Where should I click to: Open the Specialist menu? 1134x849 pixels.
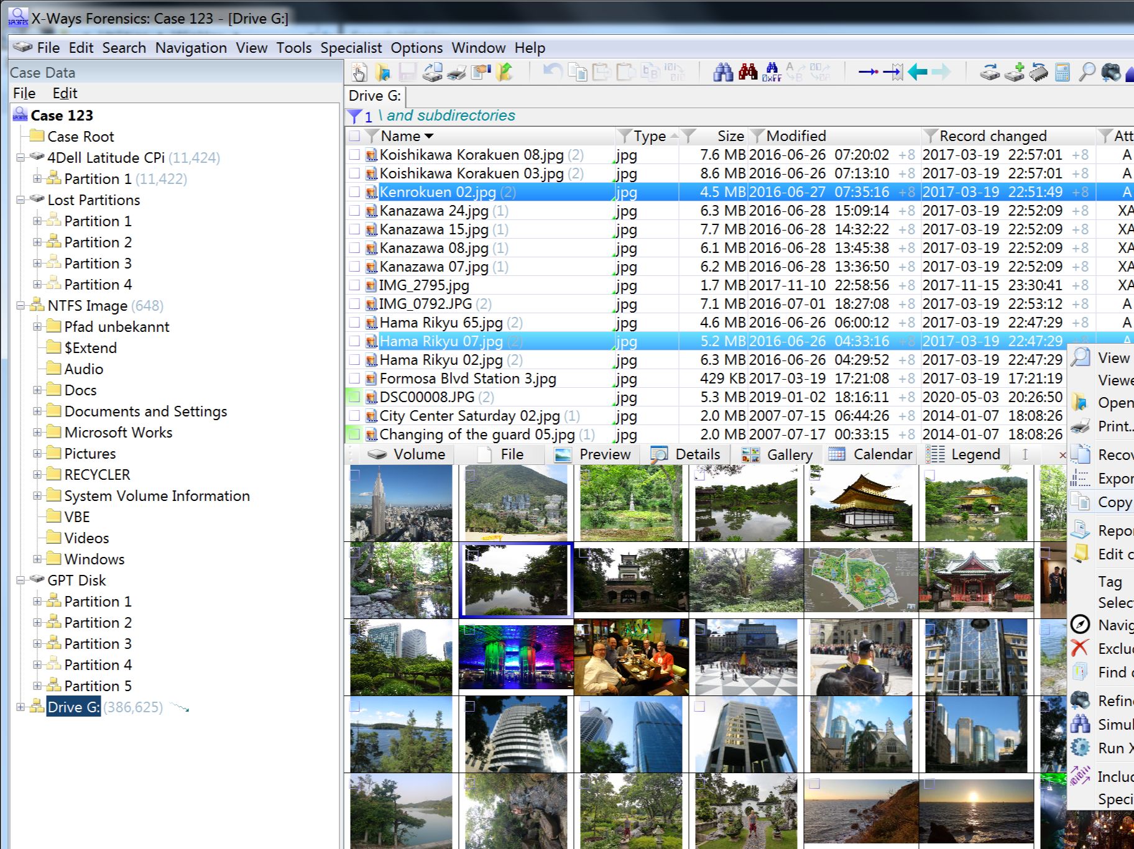coord(351,48)
